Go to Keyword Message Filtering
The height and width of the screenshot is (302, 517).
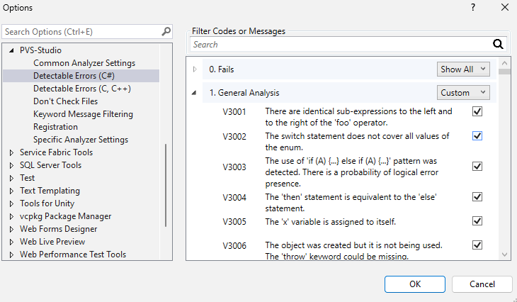83,114
